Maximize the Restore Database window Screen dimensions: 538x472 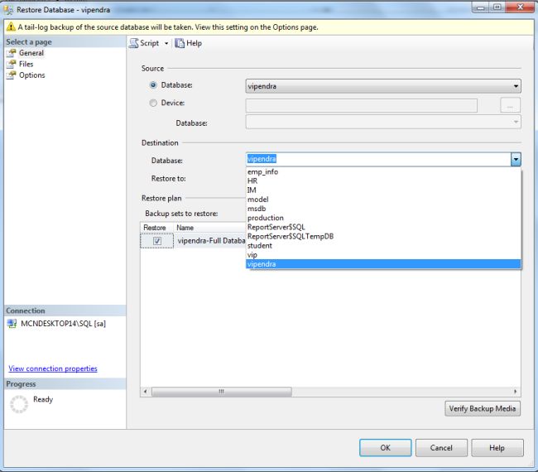497,7
